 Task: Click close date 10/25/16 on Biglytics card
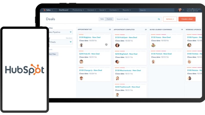tap(93, 41)
